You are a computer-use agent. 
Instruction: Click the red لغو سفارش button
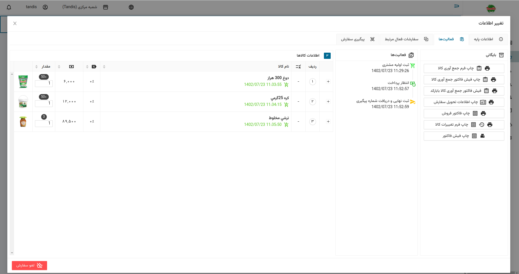point(29,265)
